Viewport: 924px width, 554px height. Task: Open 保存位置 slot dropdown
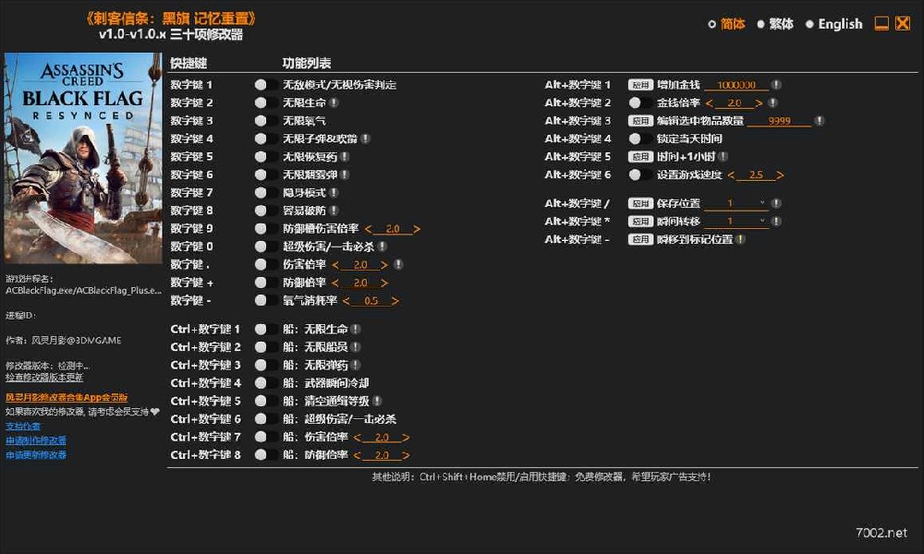[x=762, y=203]
